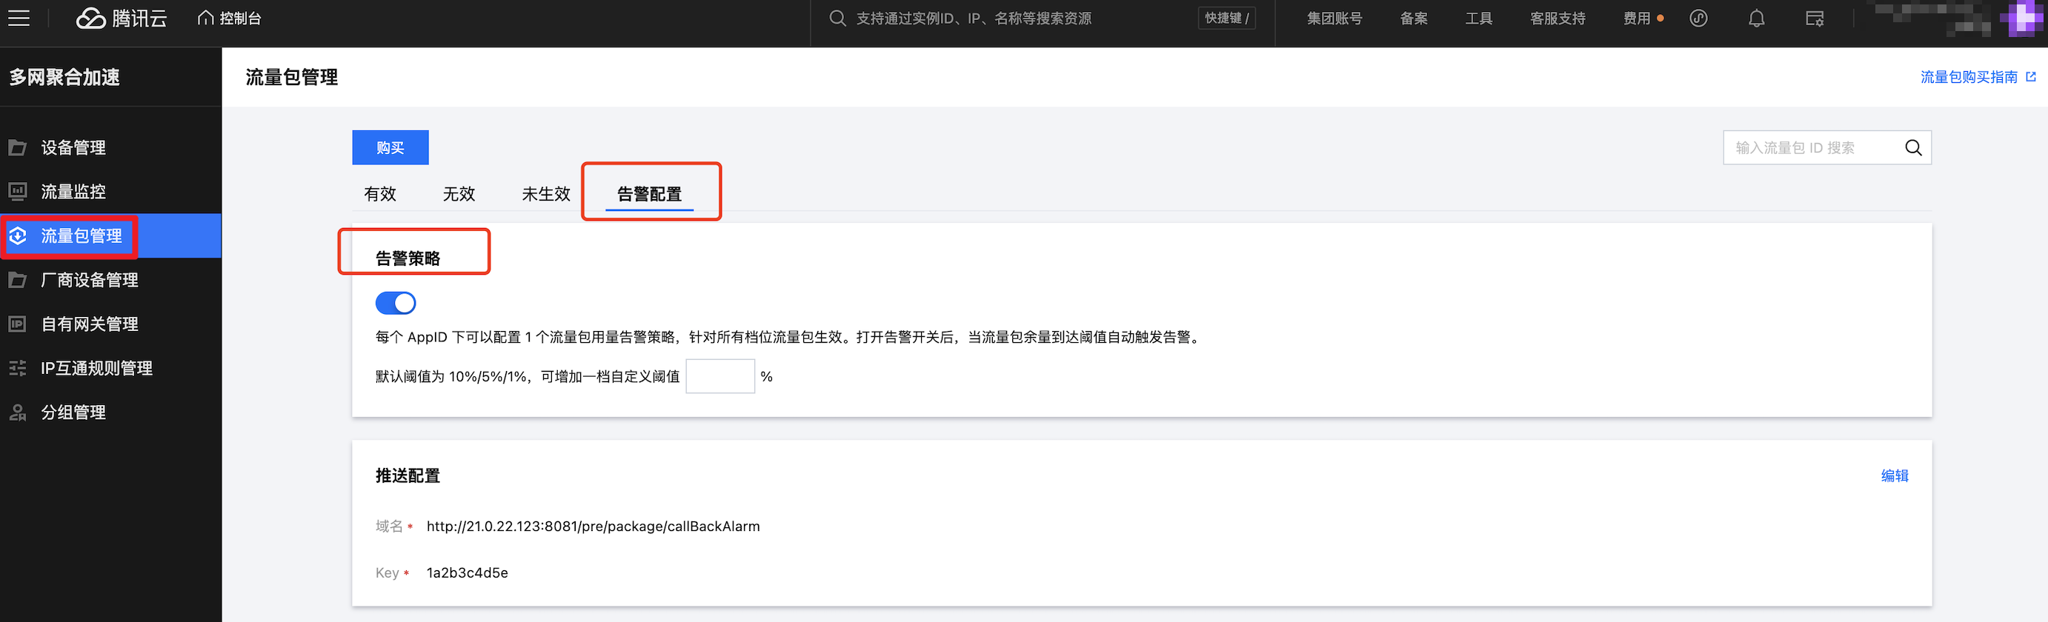
Task: Click the Key value 1a2b3c4d5e
Action: pos(468,572)
